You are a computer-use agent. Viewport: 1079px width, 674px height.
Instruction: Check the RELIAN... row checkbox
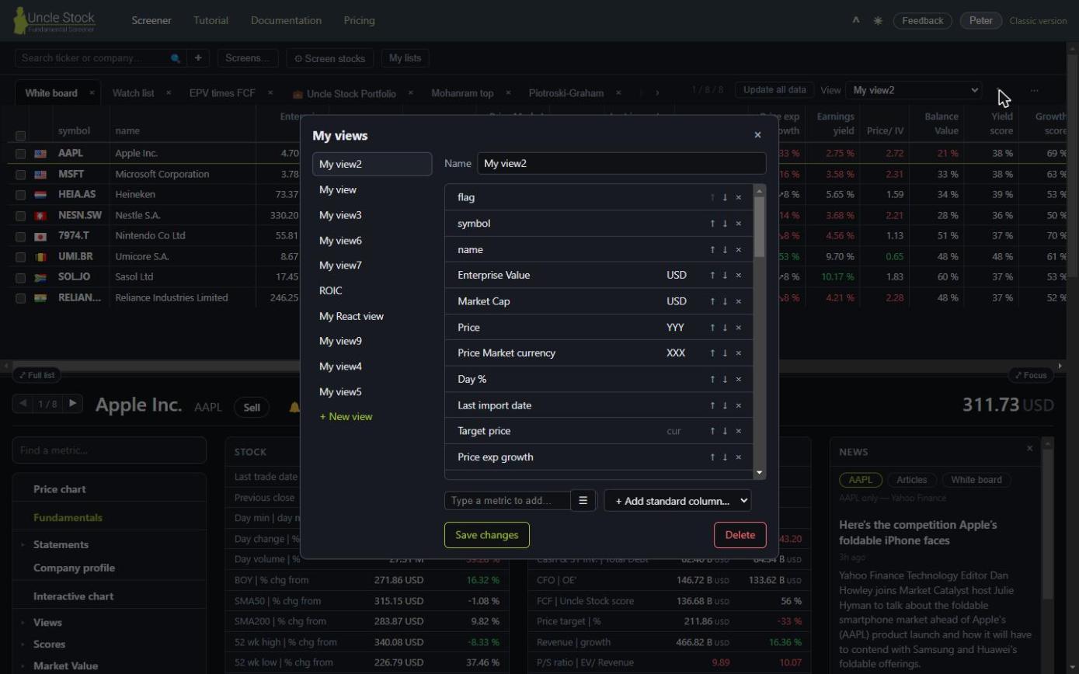tap(21, 298)
